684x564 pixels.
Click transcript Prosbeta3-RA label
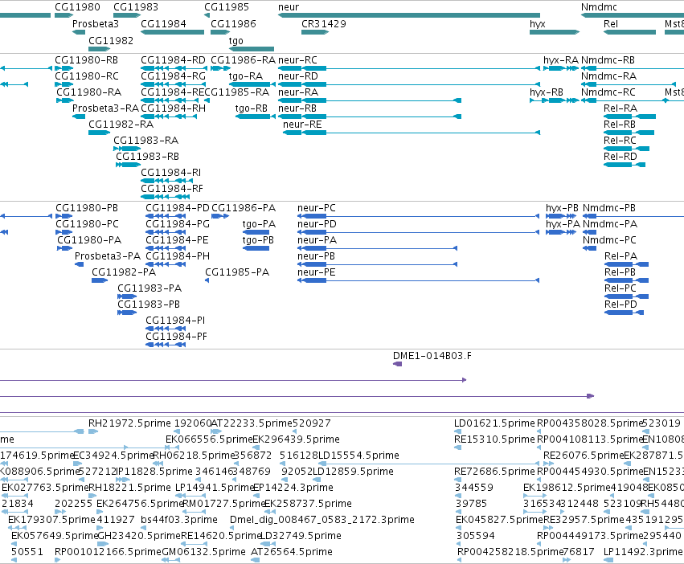[105, 108]
